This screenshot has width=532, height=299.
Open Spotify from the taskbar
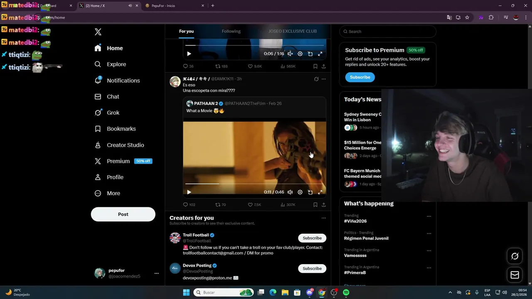[x=346, y=292]
